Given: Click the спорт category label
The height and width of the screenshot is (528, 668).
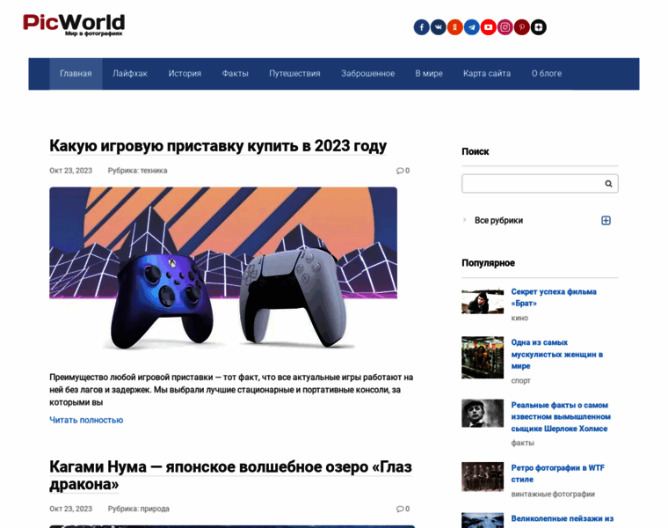Looking at the screenshot, I should click(520, 381).
